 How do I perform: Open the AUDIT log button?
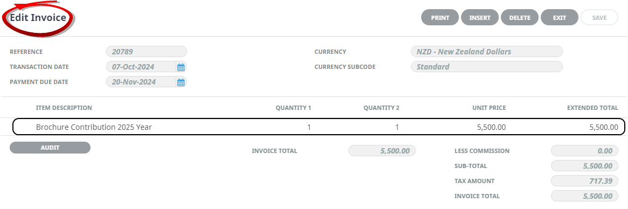point(50,148)
